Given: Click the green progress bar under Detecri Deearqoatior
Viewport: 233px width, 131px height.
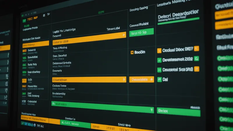Looking at the screenshot, I should [179, 21].
